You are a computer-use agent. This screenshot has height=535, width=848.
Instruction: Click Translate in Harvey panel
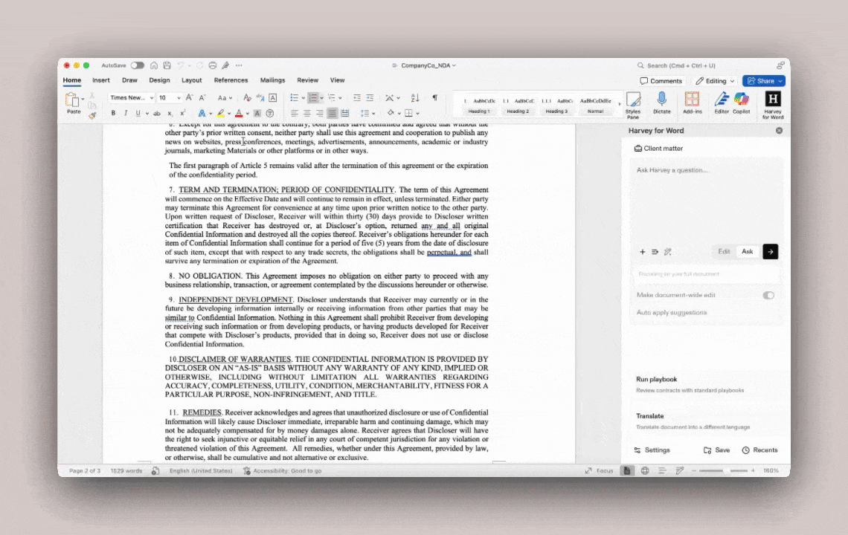[x=649, y=416]
